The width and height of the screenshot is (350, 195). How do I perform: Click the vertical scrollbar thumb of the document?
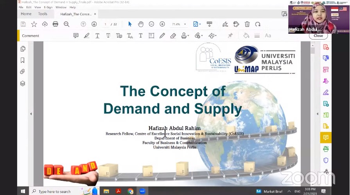click(x=313, y=51)
